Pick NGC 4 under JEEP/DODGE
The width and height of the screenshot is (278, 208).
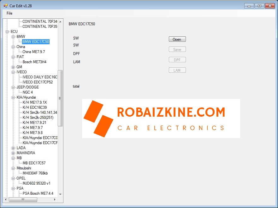(27, 92)
